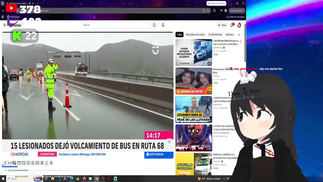Screen dimensions: 323x182
Task: Click the title CAMIÓN SIN FRENOS impactó a nueve vehículos
Action: coord(226,42)
